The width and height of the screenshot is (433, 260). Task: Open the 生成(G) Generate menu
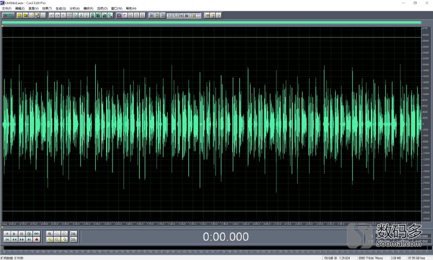61,8
